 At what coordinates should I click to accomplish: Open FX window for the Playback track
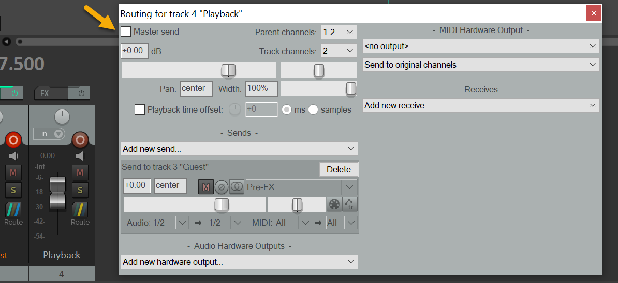point(45,93)
